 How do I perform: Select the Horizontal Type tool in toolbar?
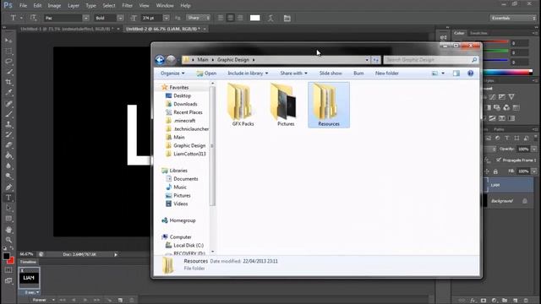coord(8,198)
